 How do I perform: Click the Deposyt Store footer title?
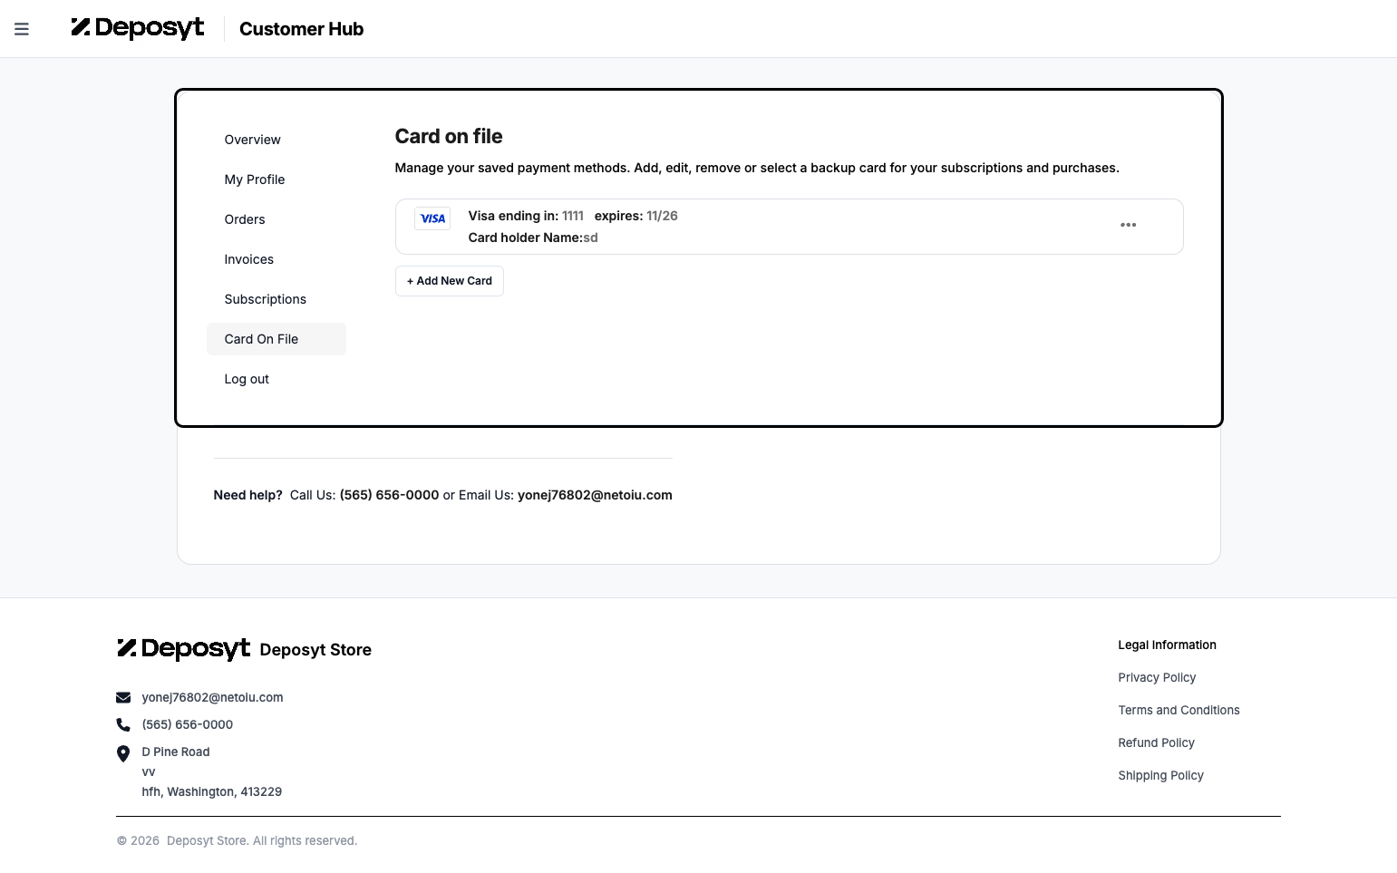315,650
